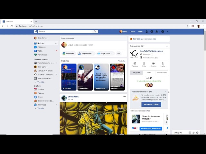Open Daniel Lima story card
Viewport: 206px width, 154px height.
tap(101, 77)
